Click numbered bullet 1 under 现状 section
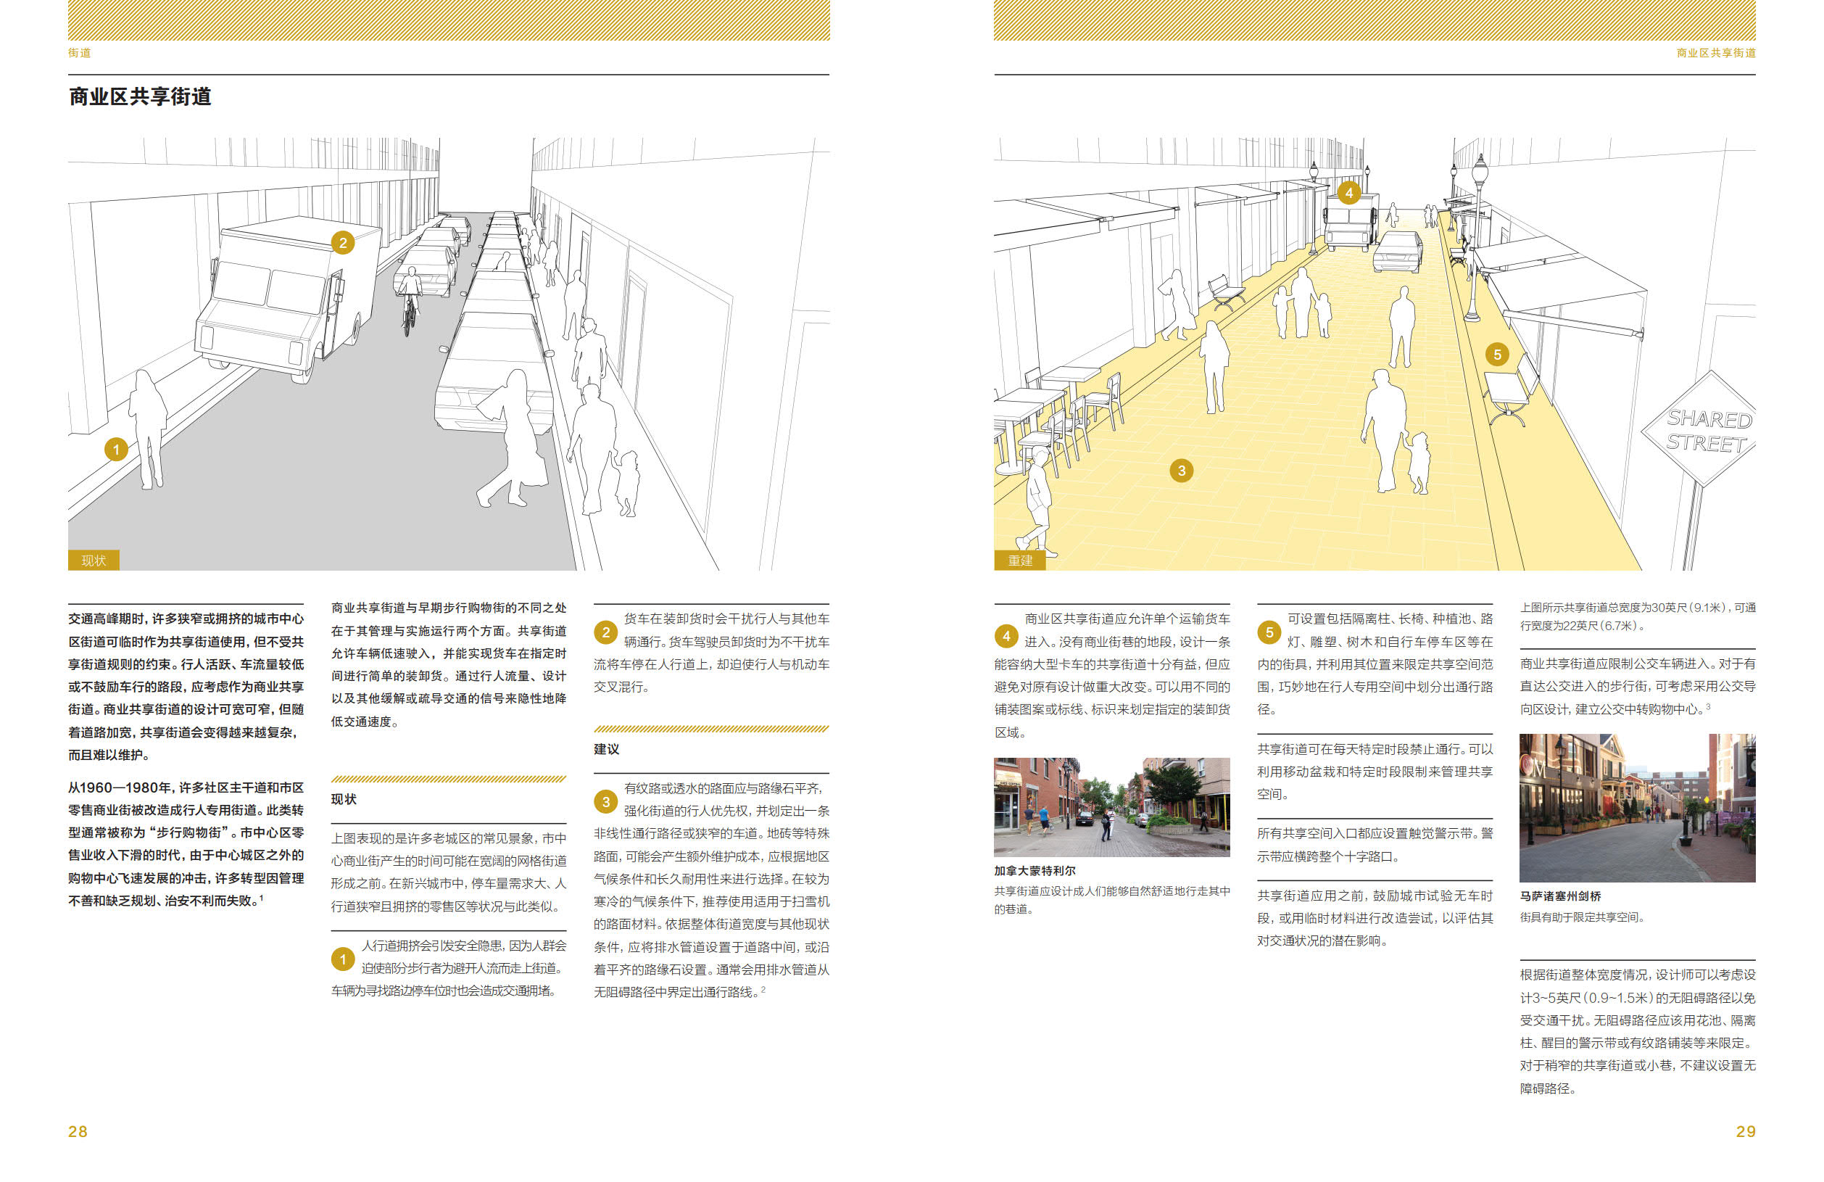 [x=343, y=959]
